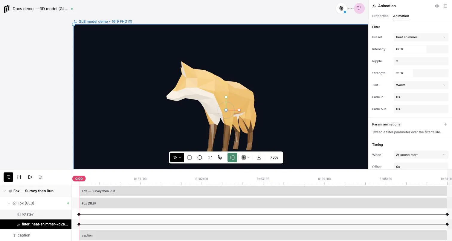Viewport: 452px width, 241px height.
Task: Click the Fade in 0s field
Action: point(421,97)
